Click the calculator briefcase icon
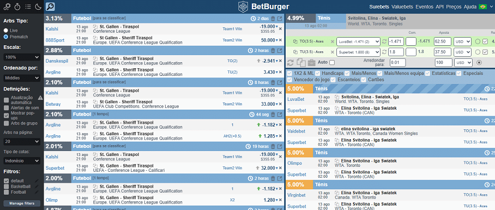The height and width of the screenshot is (210, 495). (x=311, y=63)
